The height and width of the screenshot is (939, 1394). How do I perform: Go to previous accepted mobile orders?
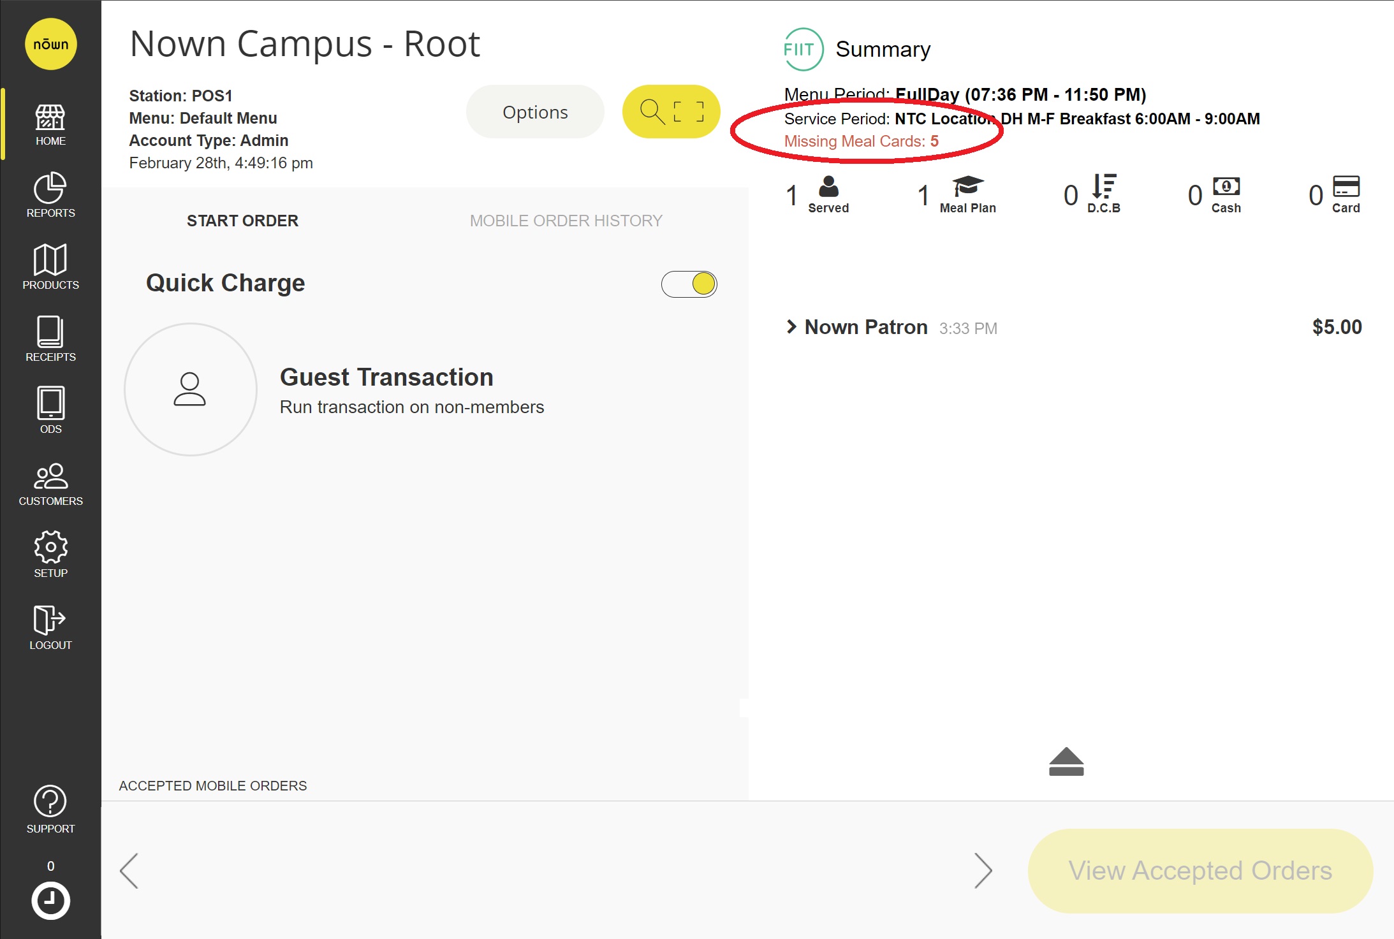[x=129, y=871]
